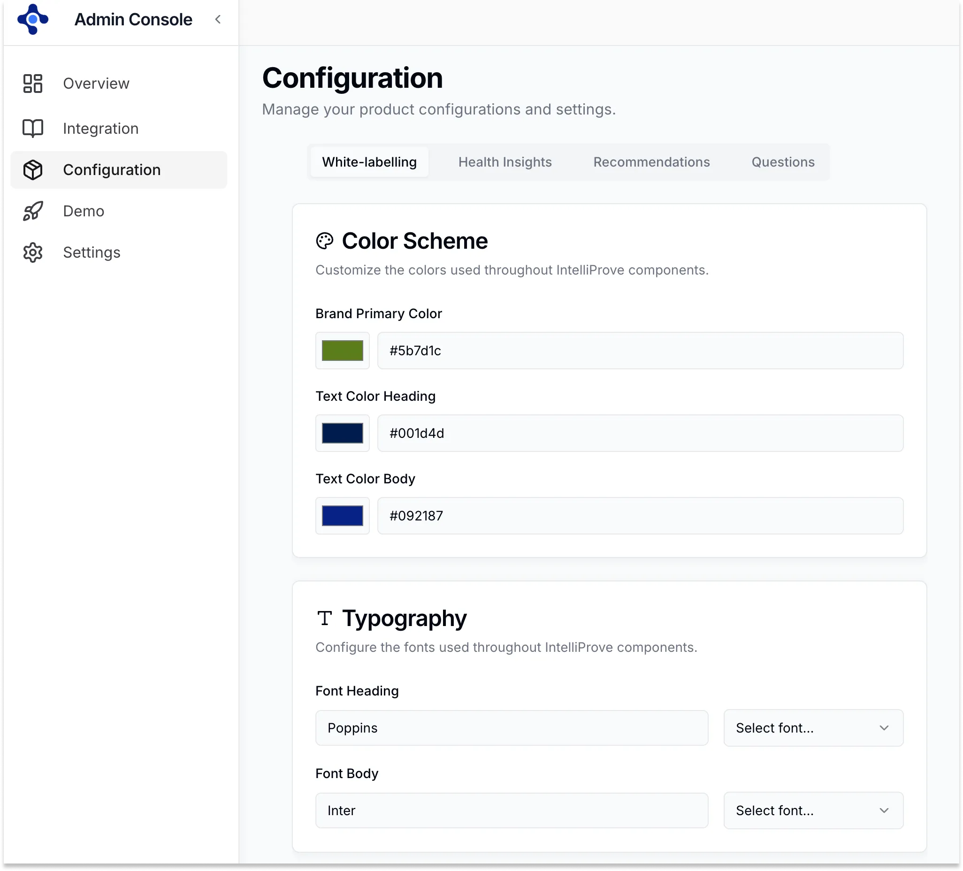963x871 pixels.
Task: Click the Font Heading label
Action: (x=357, y=691)
